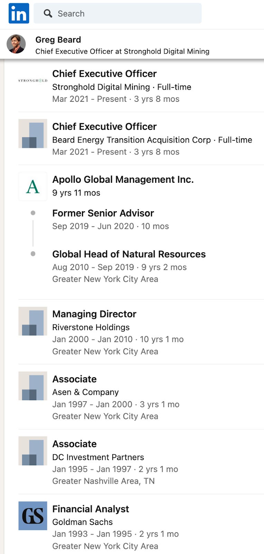Viewport: 264px width, 554px height.
Task: Open Apollo Global Management Inc. company link
Action: [x=123, y=179]
